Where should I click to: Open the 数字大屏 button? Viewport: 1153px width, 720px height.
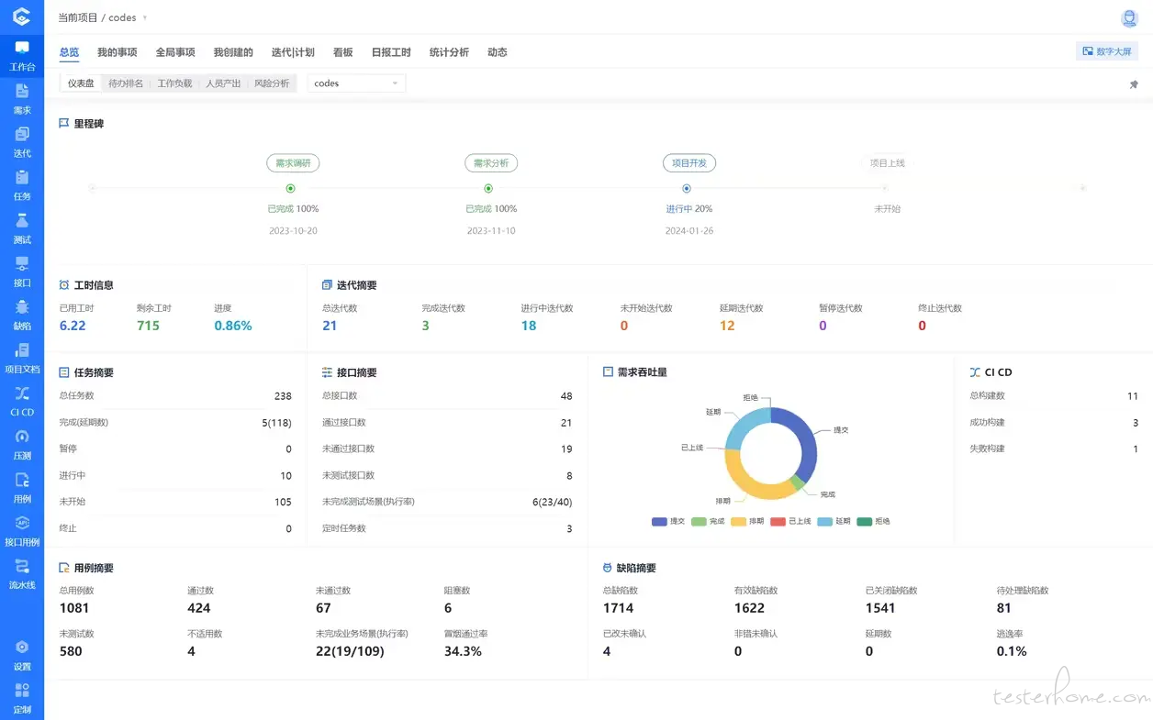1107,51
